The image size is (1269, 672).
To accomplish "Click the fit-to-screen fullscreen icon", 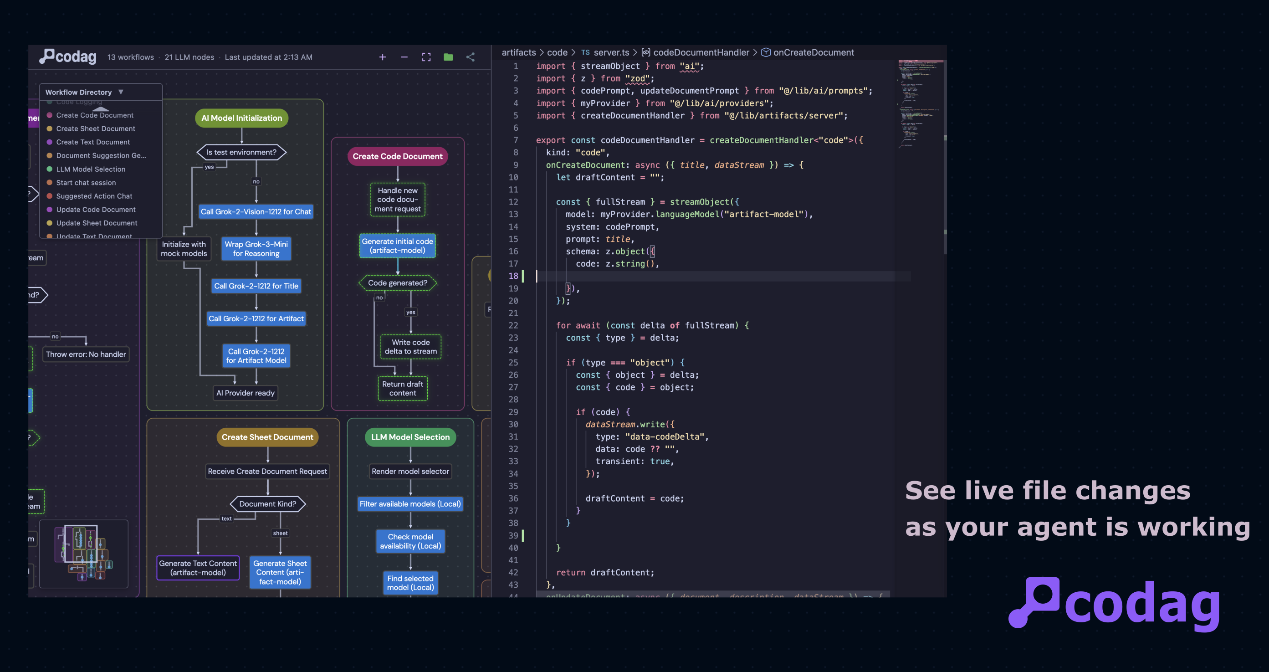I will 426,57.
